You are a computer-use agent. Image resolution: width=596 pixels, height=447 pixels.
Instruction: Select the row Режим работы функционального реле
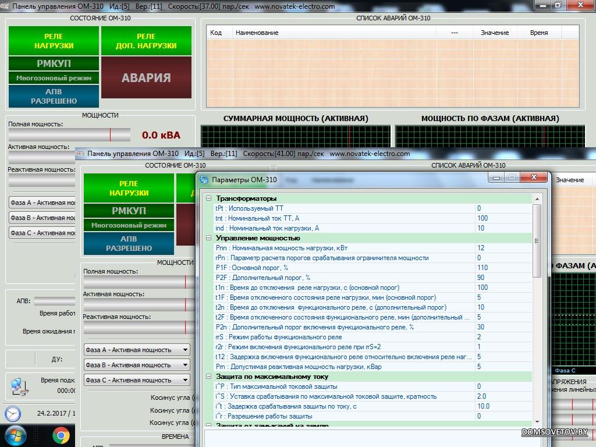(372, 337)
